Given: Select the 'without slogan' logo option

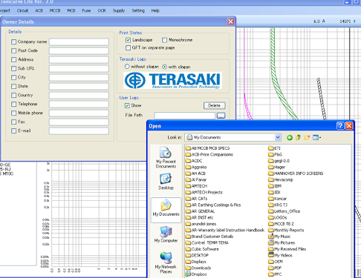Looking at the screenshot, I should point(127,67).
